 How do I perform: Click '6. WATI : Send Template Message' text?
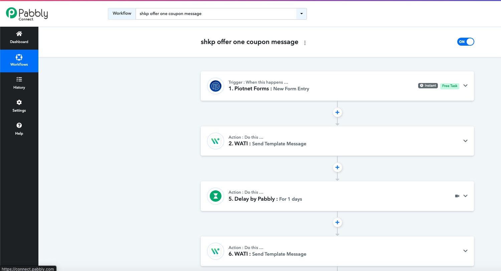(x=267, y=254)
